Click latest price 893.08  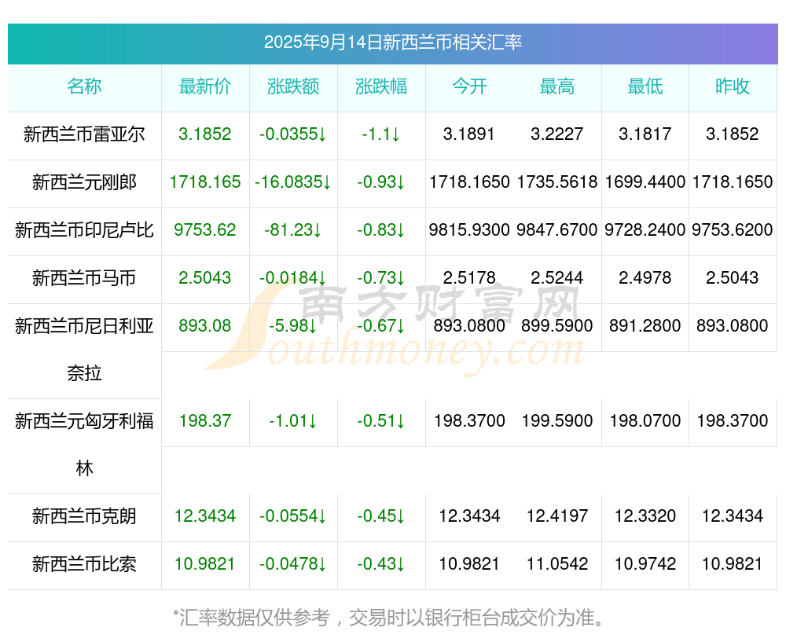point(205,326)
